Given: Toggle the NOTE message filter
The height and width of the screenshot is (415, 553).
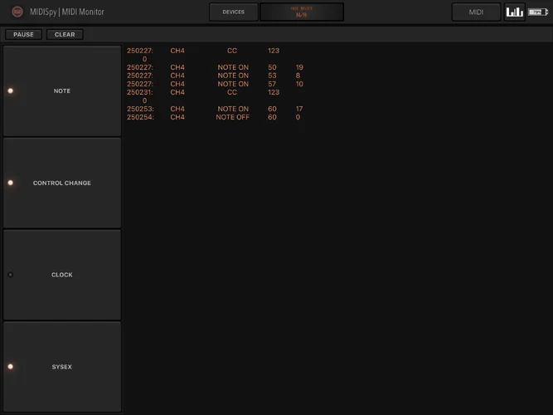Looking at the screenshot, I should coord(62,91).
